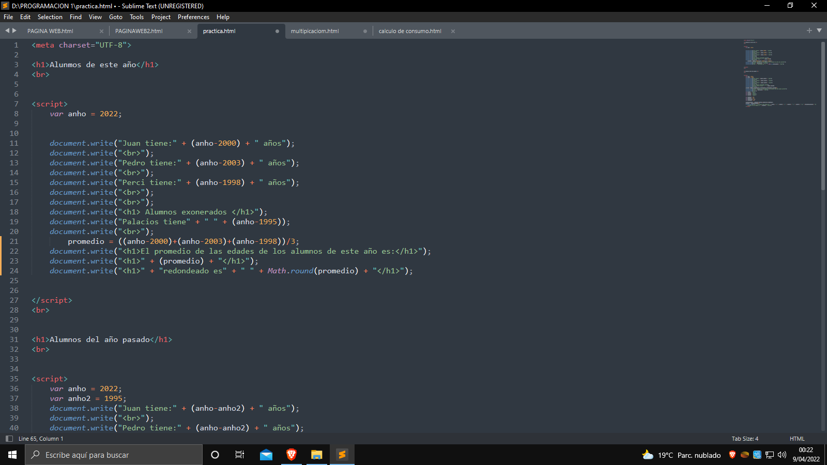827x465 pixels.
Task: Toggle the side bar panel switcher icon
Action: 9,439
